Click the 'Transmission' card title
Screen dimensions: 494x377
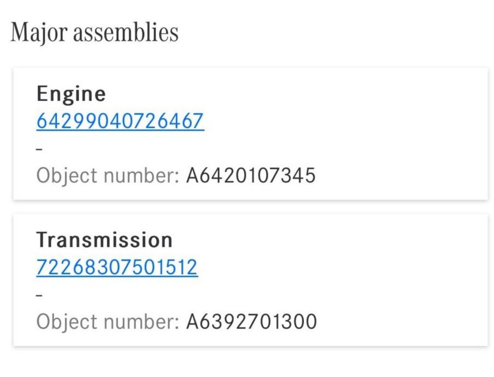104,240
